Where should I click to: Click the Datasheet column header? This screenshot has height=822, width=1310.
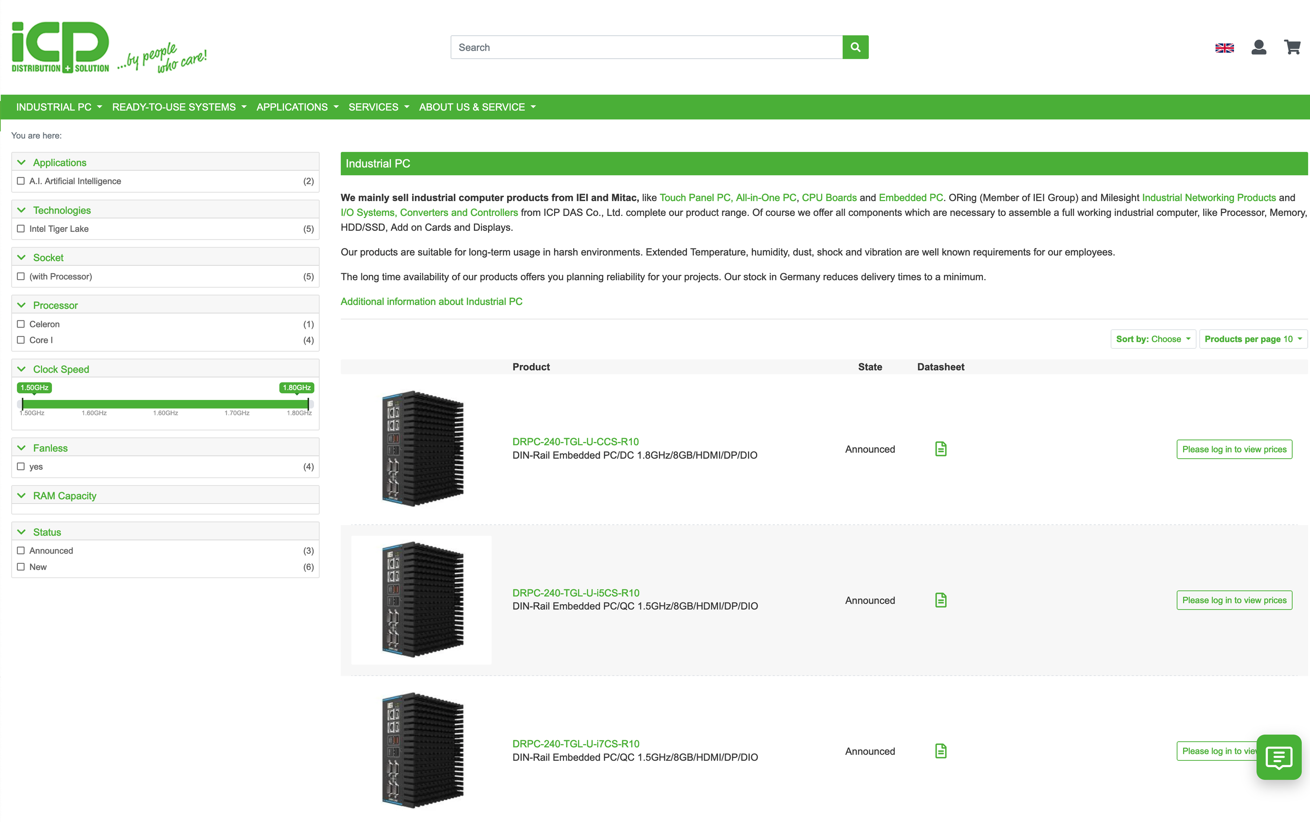coord(941,367)
